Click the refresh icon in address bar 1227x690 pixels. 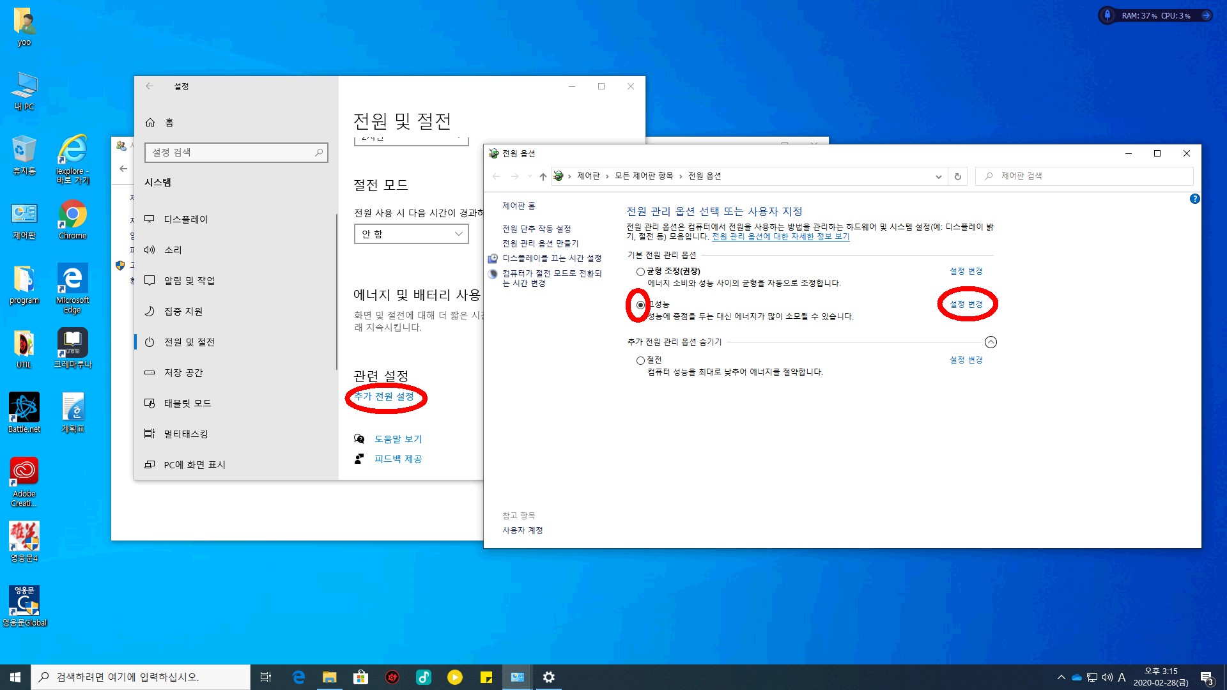coord(957,176)
